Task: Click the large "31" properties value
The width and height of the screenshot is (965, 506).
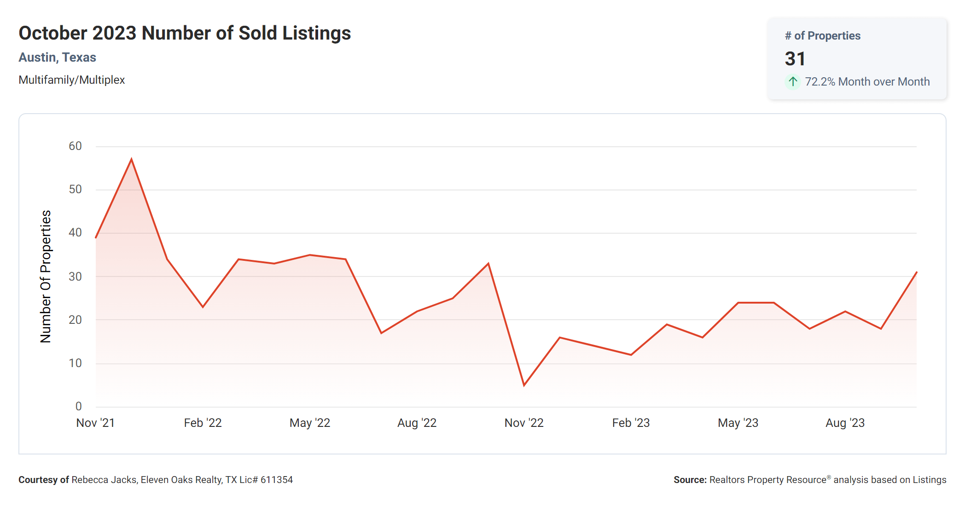Action: click(795, 59)
